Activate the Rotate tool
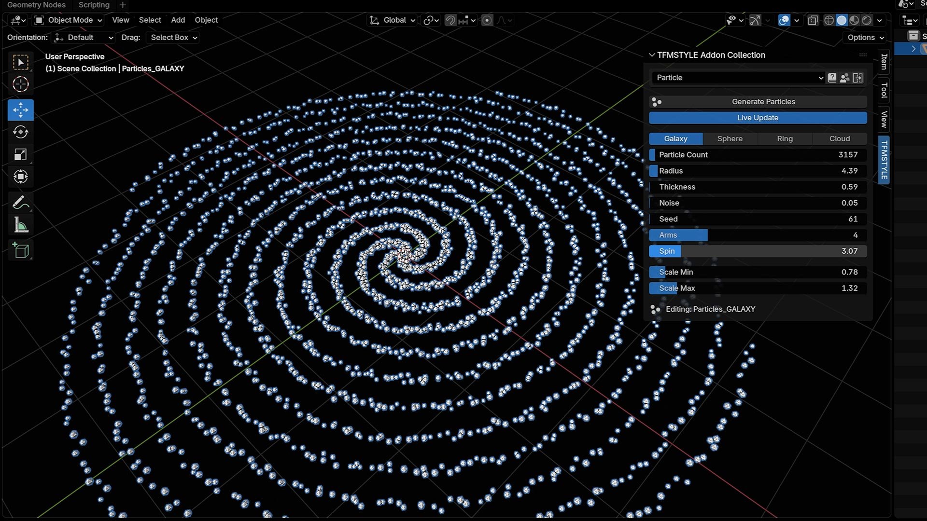The width and height of the screenshot is (927, 521). [20, 132]
